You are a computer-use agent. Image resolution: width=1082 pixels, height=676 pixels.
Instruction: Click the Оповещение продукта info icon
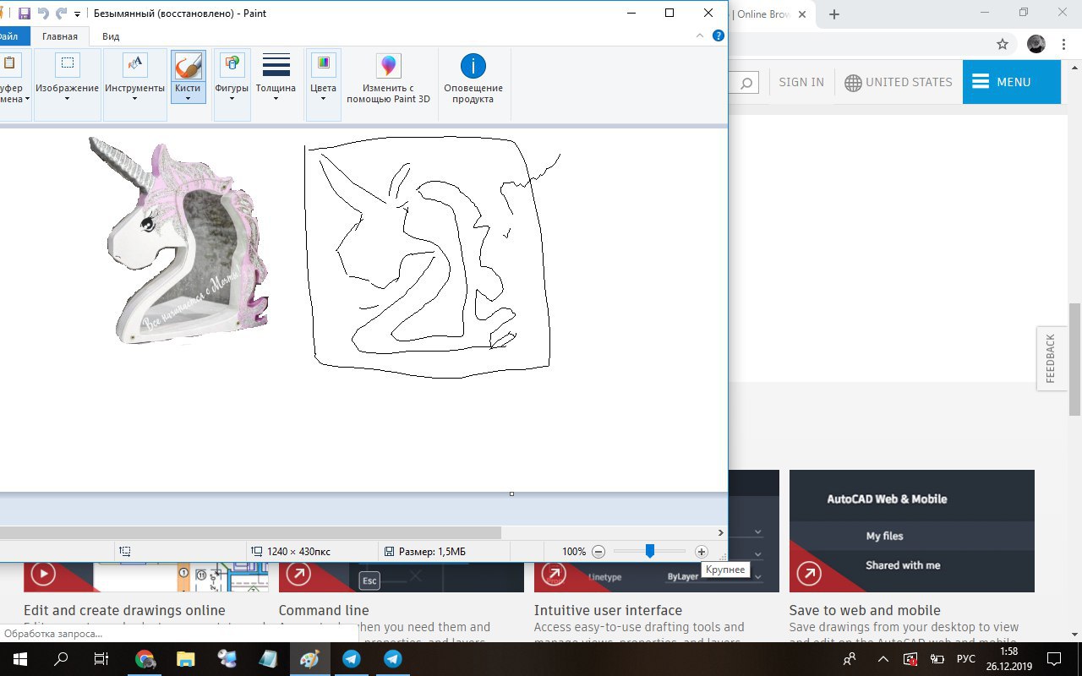point(473,66)
